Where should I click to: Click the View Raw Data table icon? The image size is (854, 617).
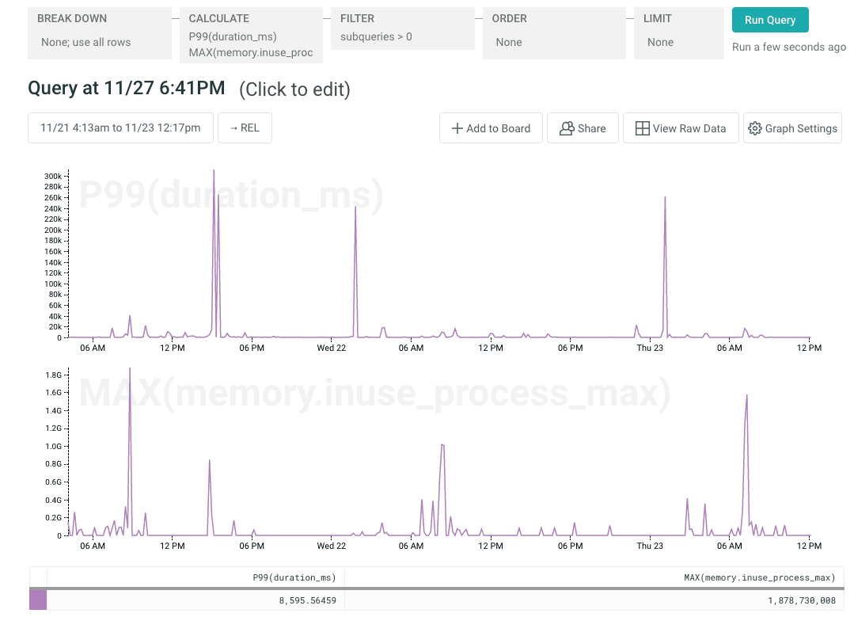[x=642, y=128]
